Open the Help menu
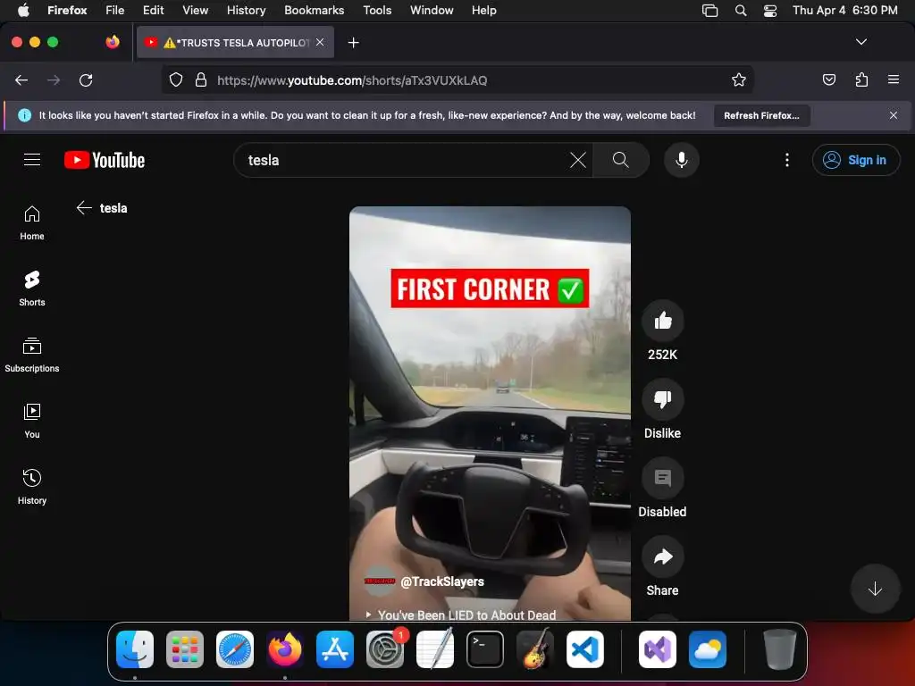This screenshot has height=686, width=915. [x=483, y=10]
